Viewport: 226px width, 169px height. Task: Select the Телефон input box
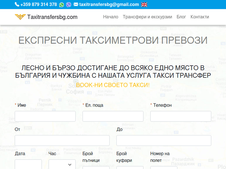pyautogui.click(x=181, y=116)
